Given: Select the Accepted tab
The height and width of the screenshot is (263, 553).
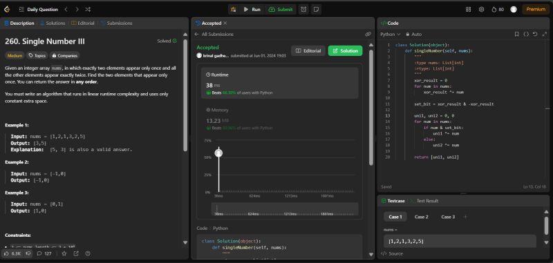Looking at the screenshot, I should pyautogui.click(x=209, y=23).
